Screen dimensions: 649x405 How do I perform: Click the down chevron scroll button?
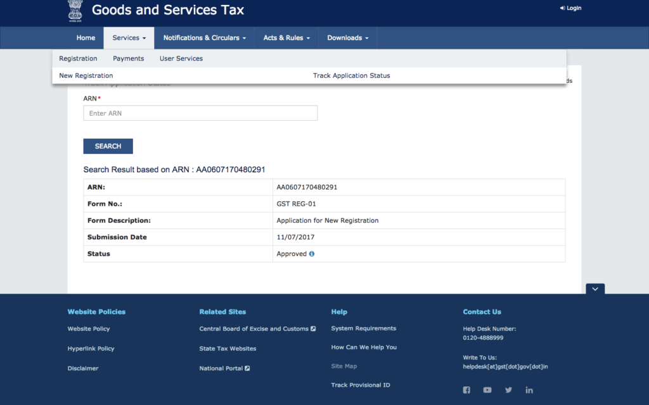pyautogui.click(x=595, y=289)
